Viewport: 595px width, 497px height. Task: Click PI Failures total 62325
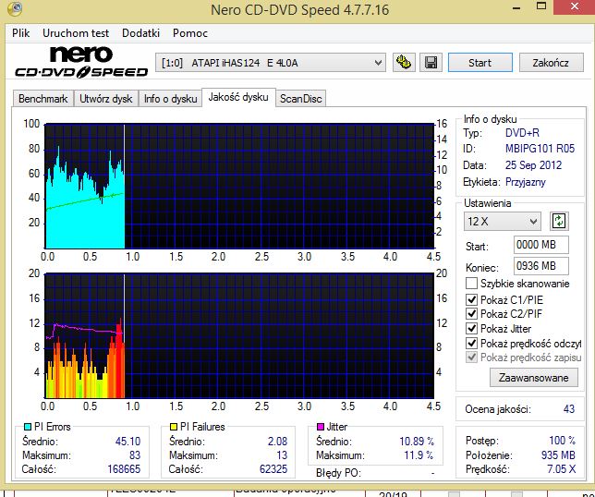pyautogui.click(x=273, y=469)
